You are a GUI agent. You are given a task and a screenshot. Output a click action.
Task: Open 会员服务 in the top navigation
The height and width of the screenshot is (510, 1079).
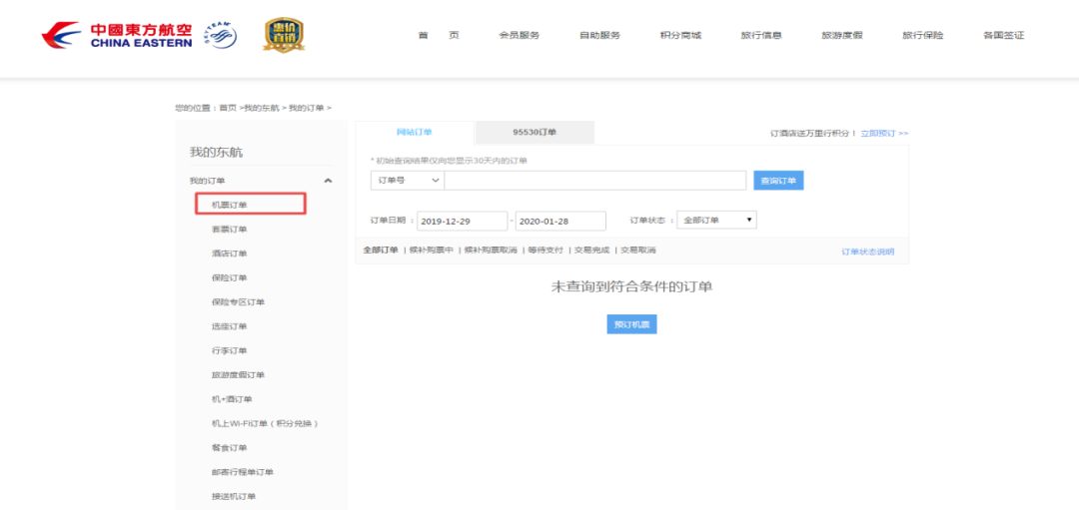[519, 36]
